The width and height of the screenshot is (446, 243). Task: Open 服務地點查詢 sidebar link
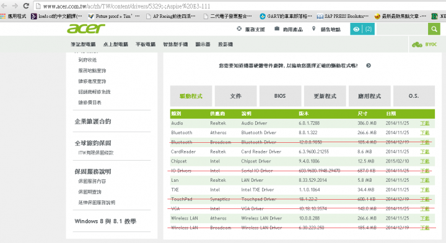tap(92, 70)
